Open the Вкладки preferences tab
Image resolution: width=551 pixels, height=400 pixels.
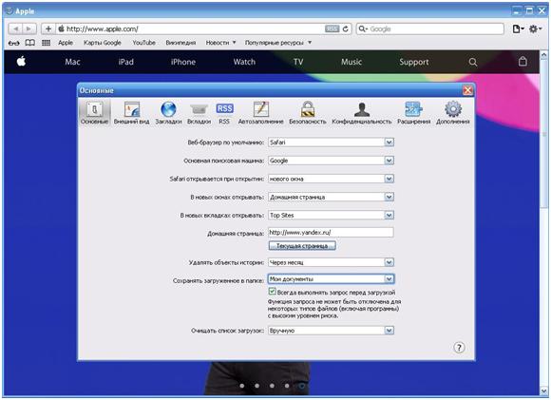click(x=199, y=113)
